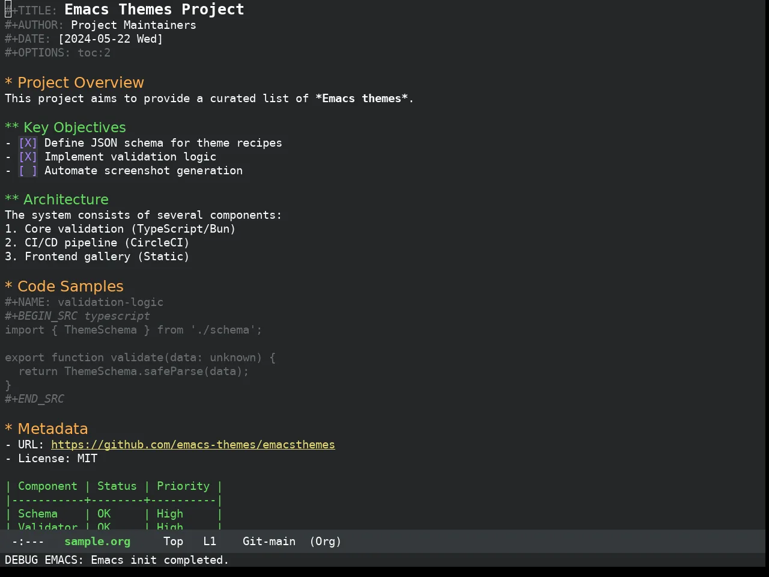The width and height of the screenshot is (769, 577).
Task: Click the buffer status dashes in mode line
Action: [28, 542]
